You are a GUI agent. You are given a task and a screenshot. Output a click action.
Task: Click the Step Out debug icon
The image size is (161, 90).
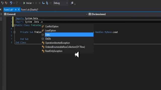pyautogui.click(x=51, y=3)
